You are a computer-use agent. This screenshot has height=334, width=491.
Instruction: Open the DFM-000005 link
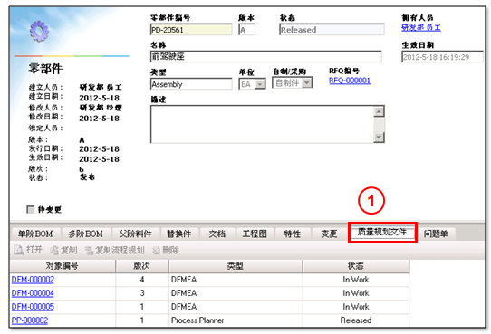pyautogui.click(x=33, y=307)
